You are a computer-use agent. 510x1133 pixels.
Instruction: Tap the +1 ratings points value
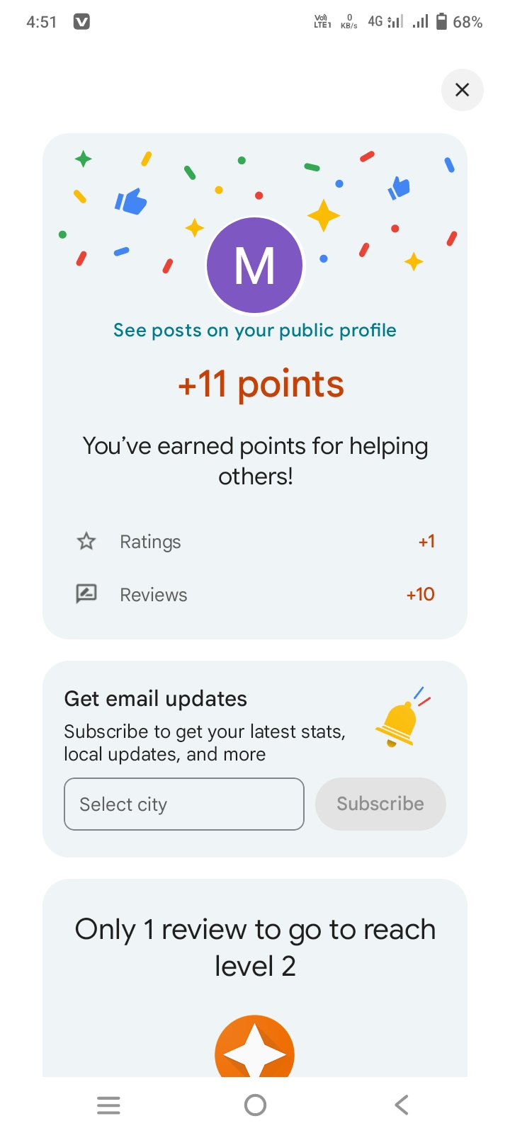pyautogui.click(x=426, y=542)
